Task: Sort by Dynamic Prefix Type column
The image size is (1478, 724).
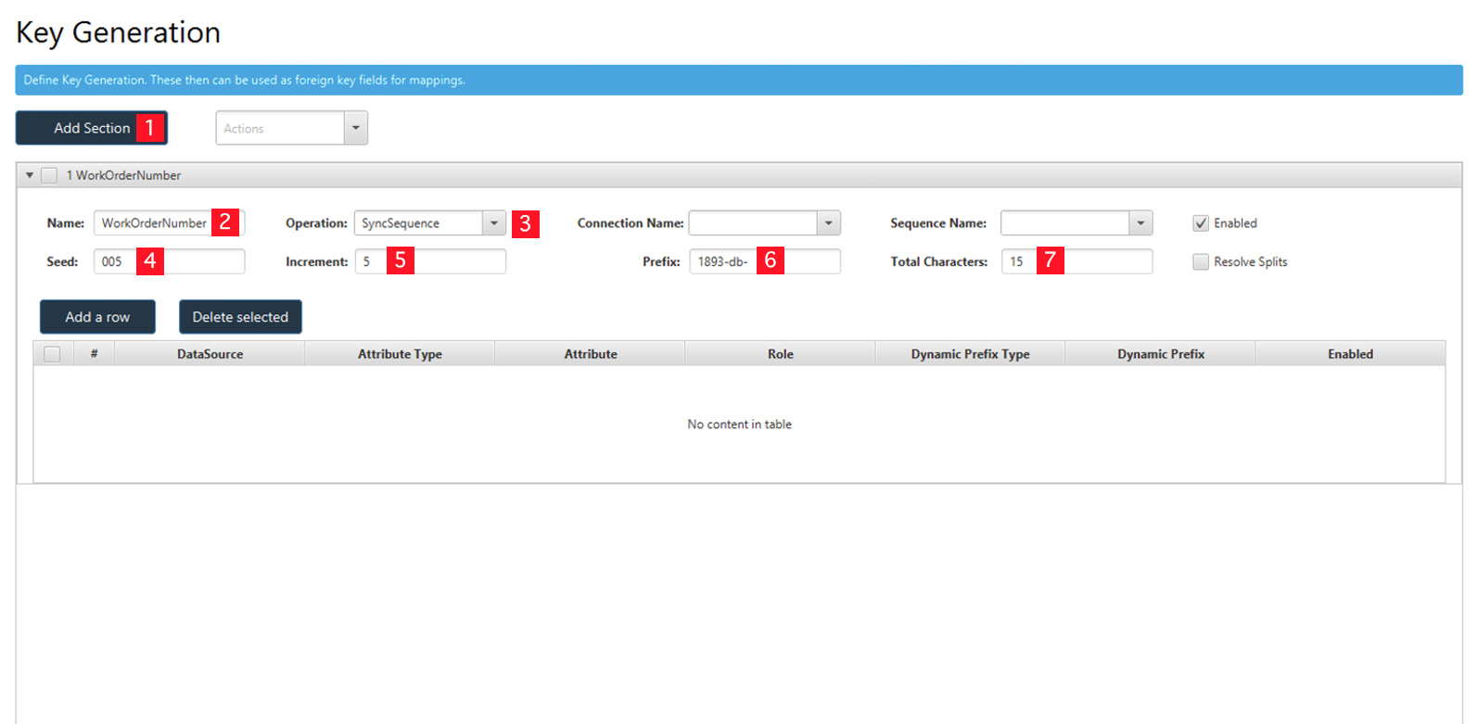Action: pos(971,354)
